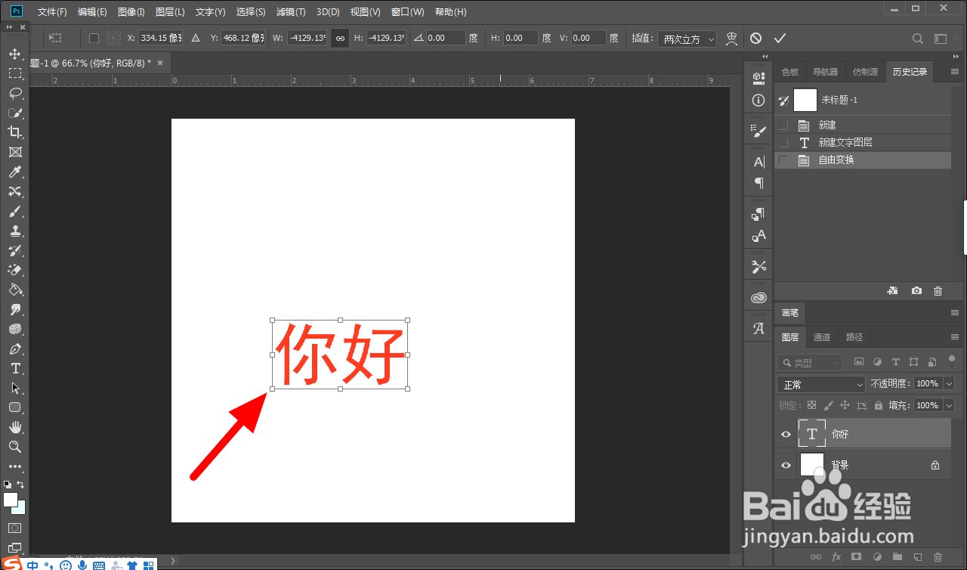Image resolution: width=967 pixels, height=570 pixels.
Task: Open the 滤镜 menu
Action: 290,11
